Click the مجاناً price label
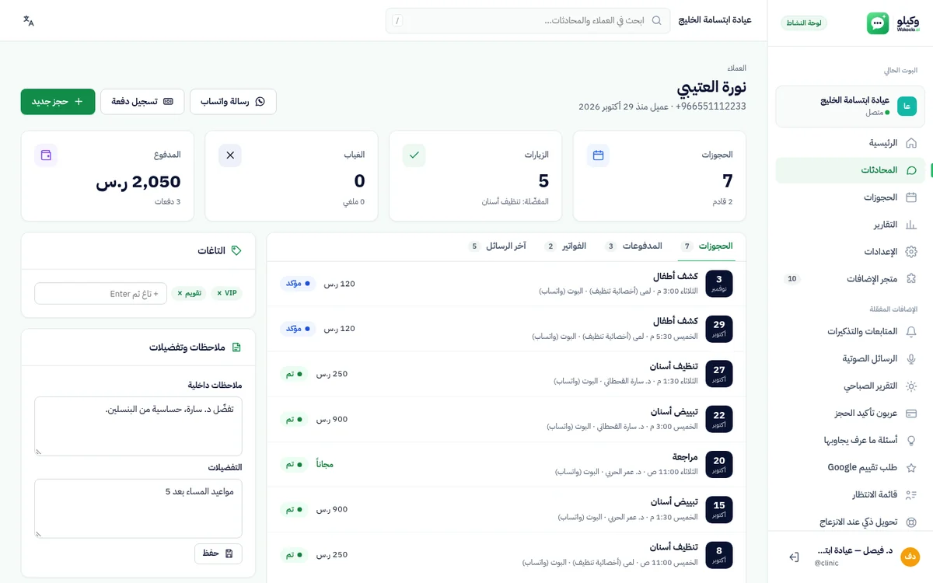 point(324,464)
